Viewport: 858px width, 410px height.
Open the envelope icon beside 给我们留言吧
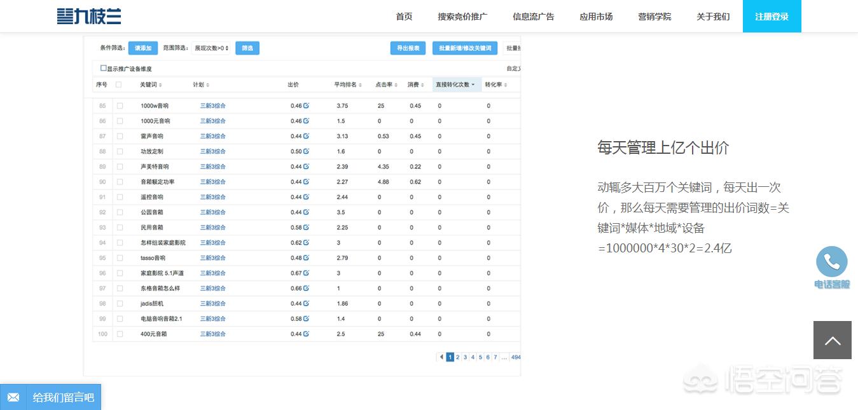13,397
